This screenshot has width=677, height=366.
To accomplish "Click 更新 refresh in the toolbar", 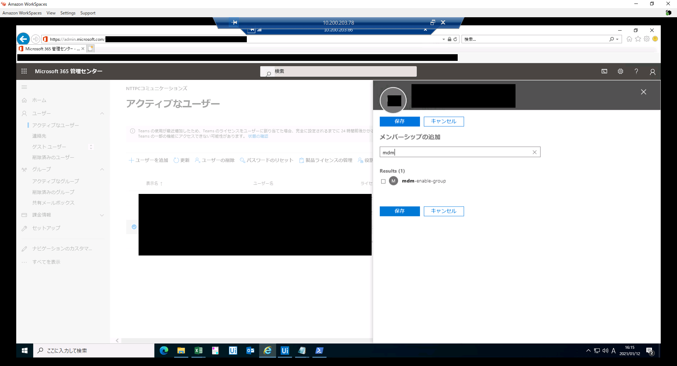I will point(181,160).
